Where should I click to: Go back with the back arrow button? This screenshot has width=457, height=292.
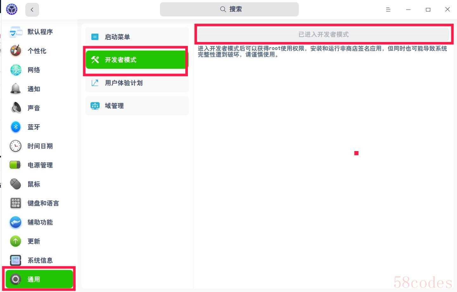32,10
